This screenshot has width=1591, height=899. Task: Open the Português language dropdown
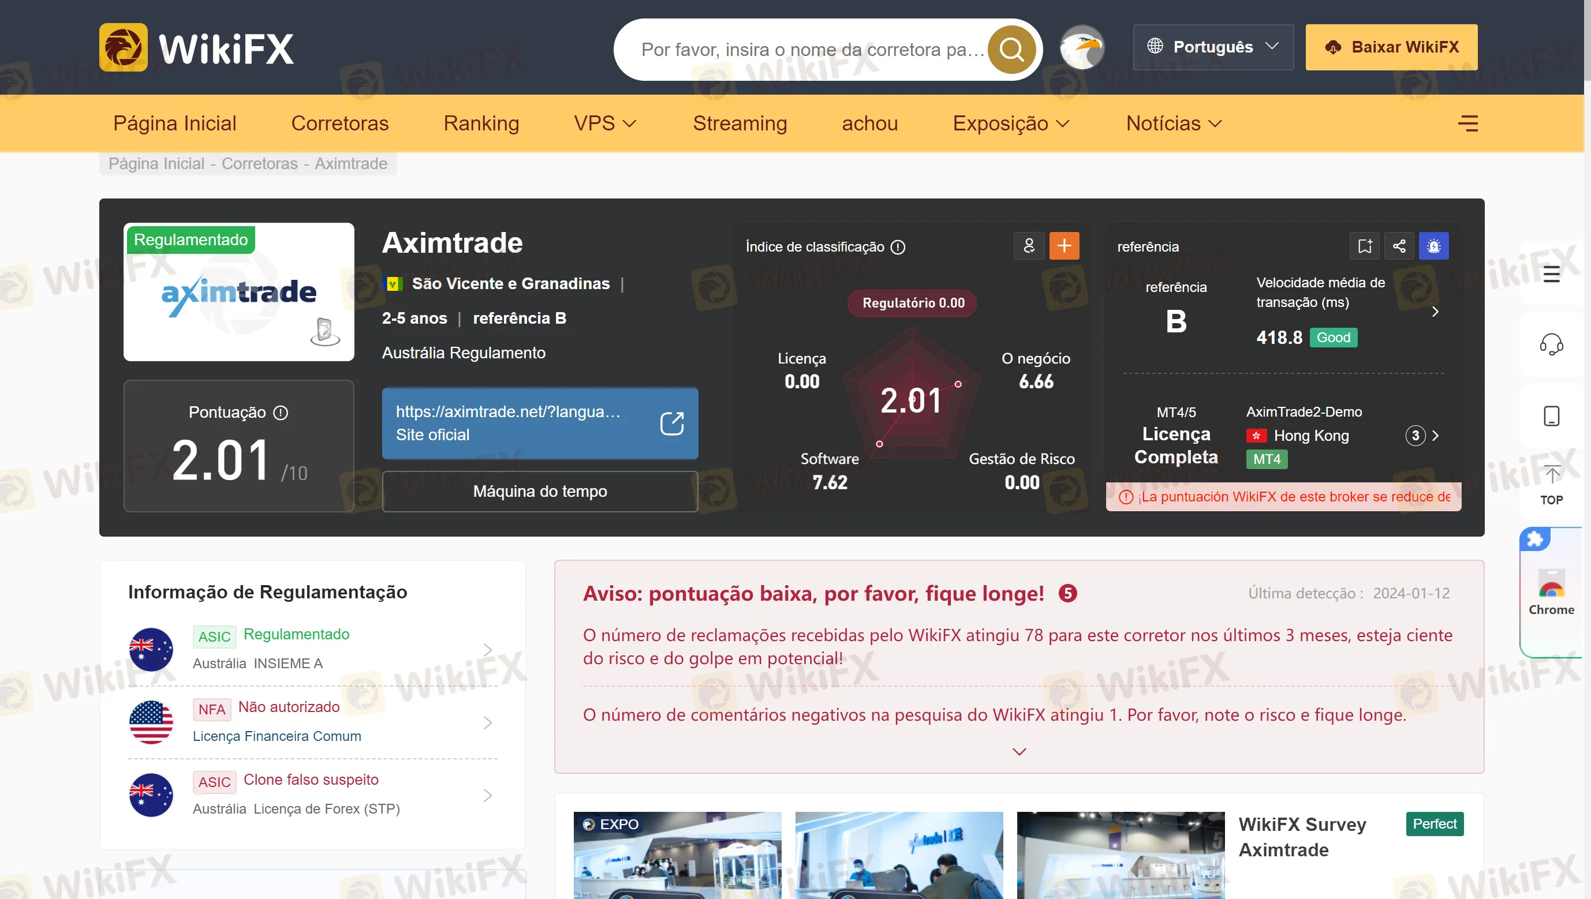[1212, 47]
